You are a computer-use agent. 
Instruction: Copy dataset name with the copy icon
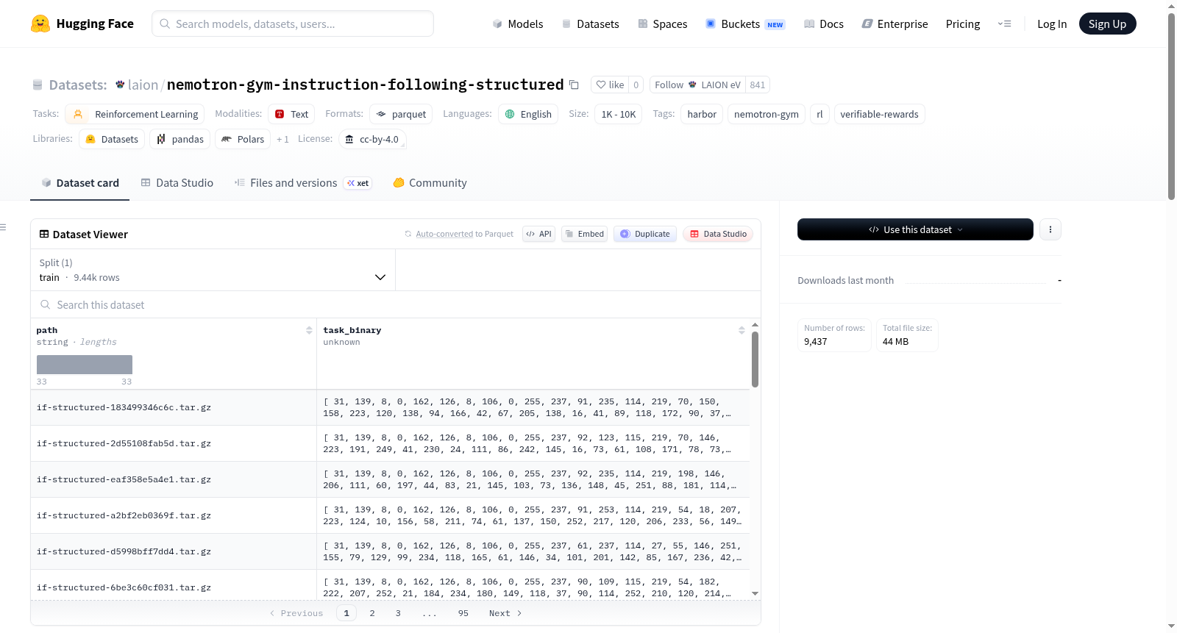pos(575,85)
